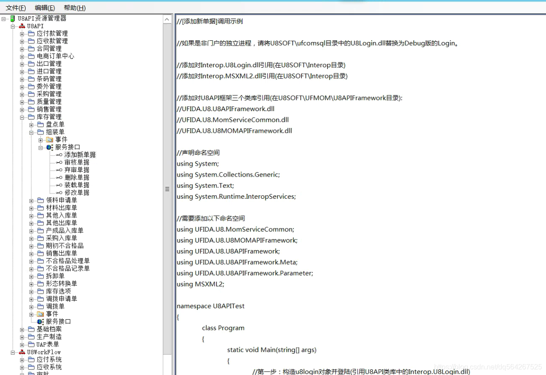Expand the 应收款管理 node
Viewport: 546px width, 375px height.
22,41
